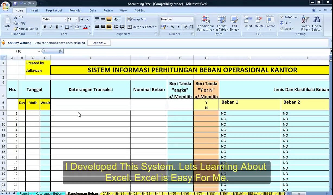Image resolution: width=333 pixels, height=195 pixels.
Task: Click the Excel Help question icon
Action: (x=314, y=10)
